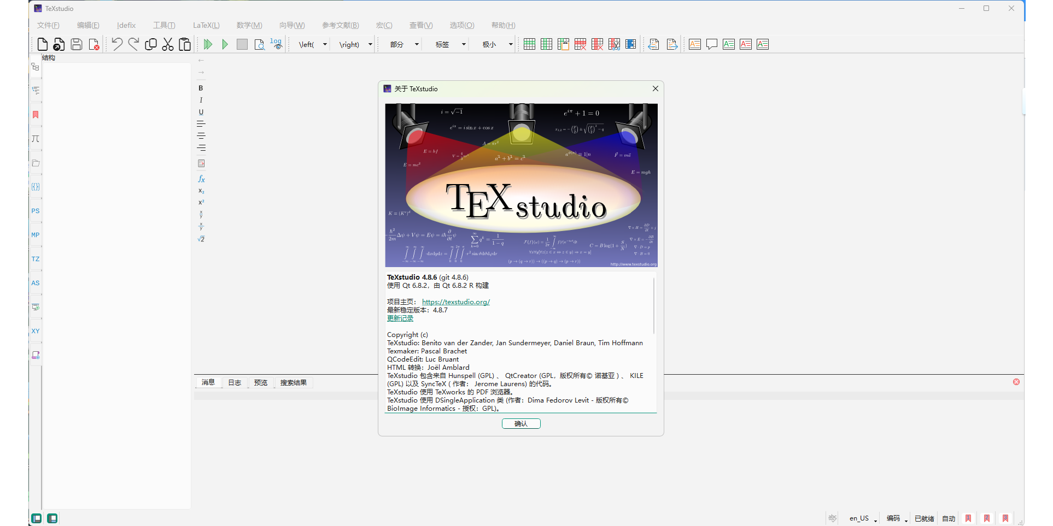Toggle bold formatting in the side toolbar

[201, 88]
